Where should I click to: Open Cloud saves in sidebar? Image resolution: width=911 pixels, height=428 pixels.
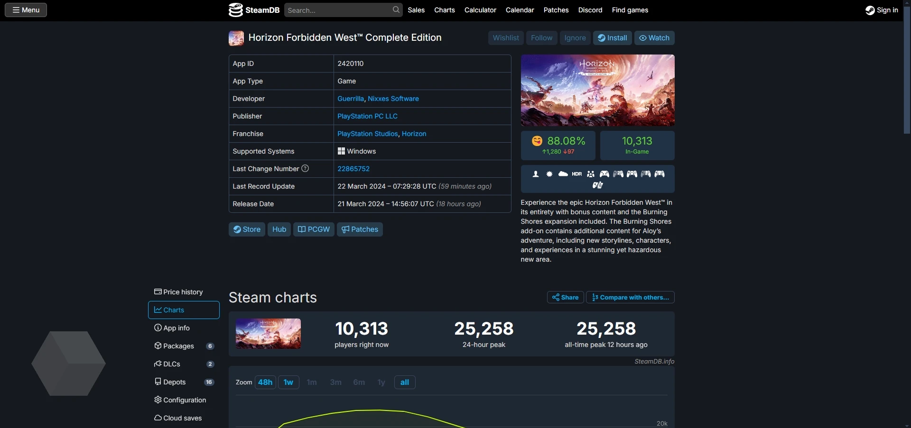(184, 418)
